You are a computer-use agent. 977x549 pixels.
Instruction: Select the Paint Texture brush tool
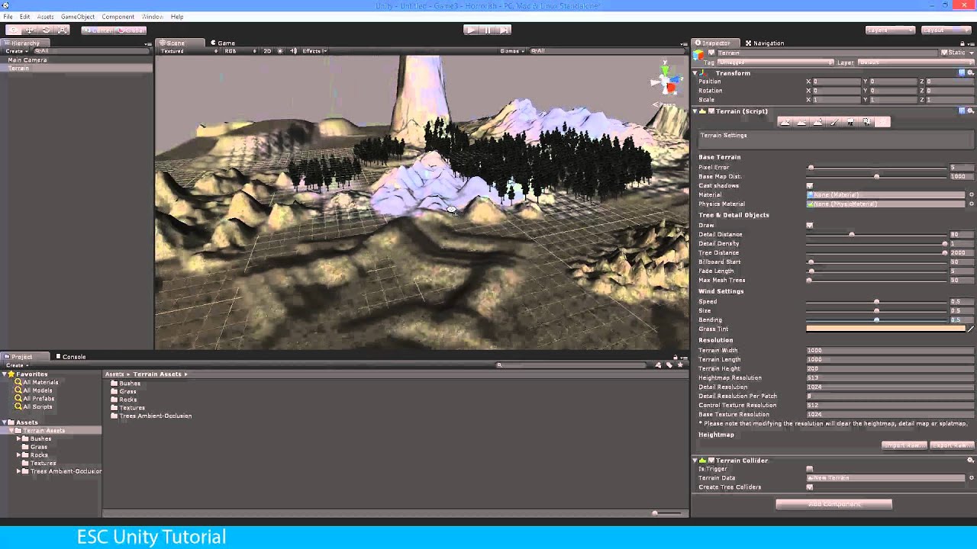coord(834,122)
